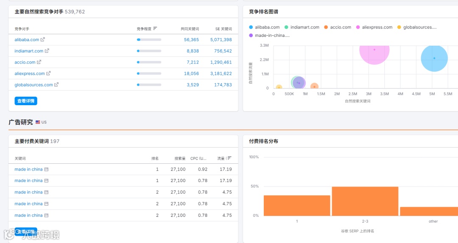Open SERP icon in the 0.92 CPC row
Viewport: 458px width, 243px height.
[x=46, y=169]
